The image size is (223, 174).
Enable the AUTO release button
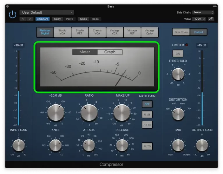pos(147,146)
